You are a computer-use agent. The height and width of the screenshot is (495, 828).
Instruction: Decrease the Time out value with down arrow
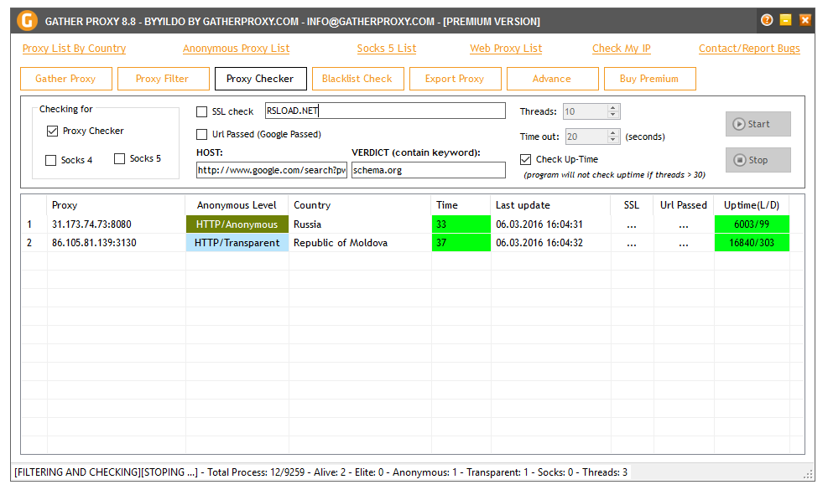click(x=612, y=140)
